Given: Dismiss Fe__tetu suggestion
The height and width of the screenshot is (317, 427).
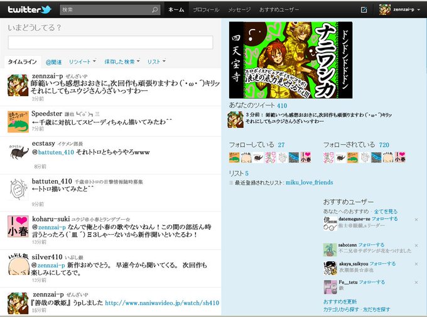Looking at the screenshot, I should pos(416,282).
